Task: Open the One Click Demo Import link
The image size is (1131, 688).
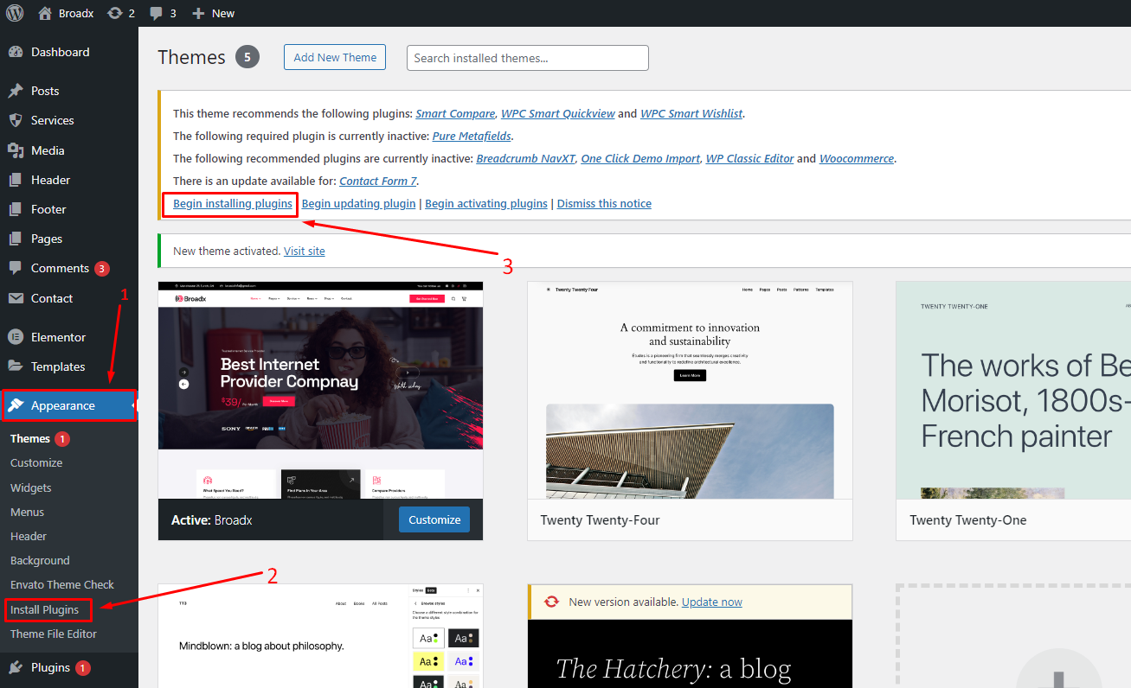Action: coord(640,158)
